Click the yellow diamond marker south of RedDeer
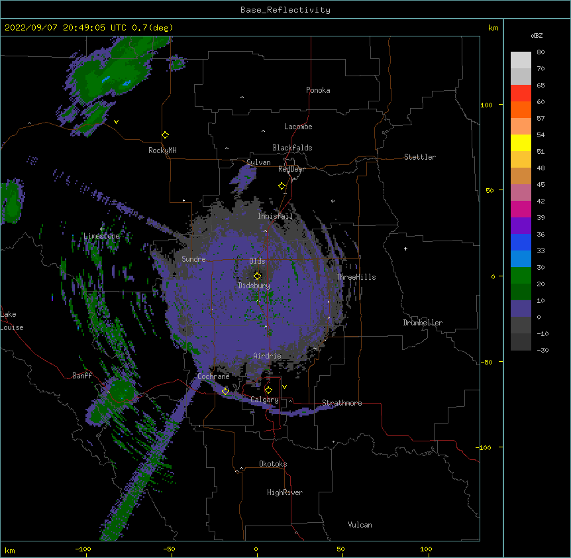Image resolution: width=571 pixels, height=558 pixels. coord(282,186)
